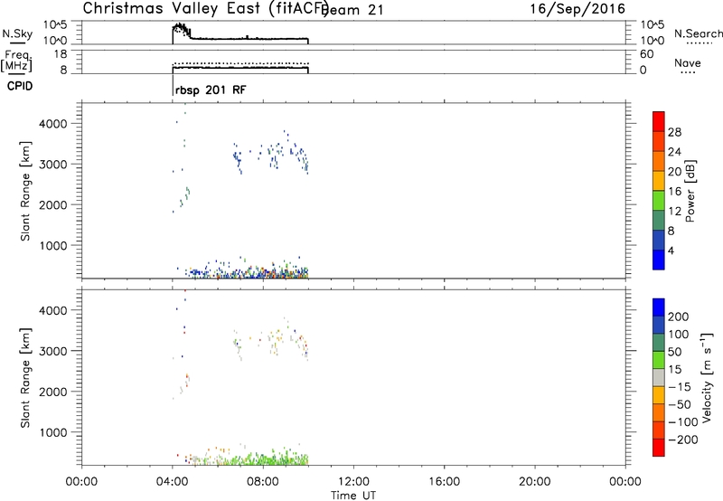Click the 'Velocity [m s-1]' colorbar label
This screenshot has width=723, height=501.
[x=707, y=377]
